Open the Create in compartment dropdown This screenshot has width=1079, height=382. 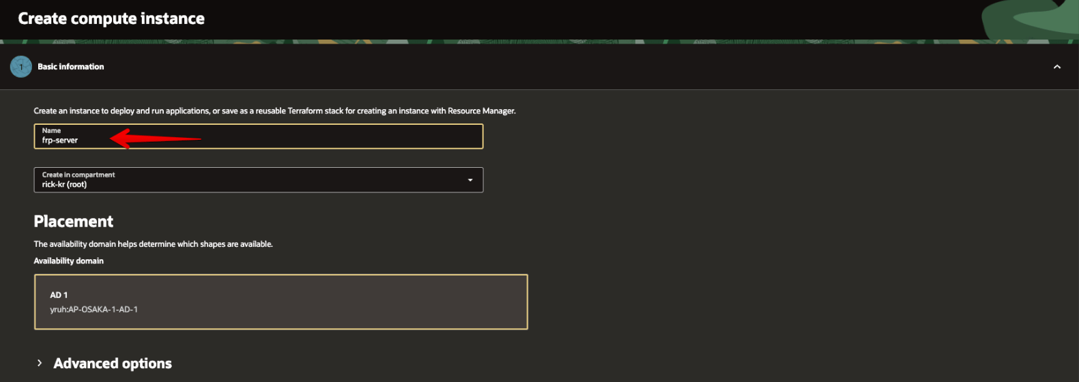(x=258, y=179)
